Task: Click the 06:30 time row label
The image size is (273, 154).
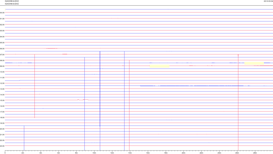Action: click(2, 49)
